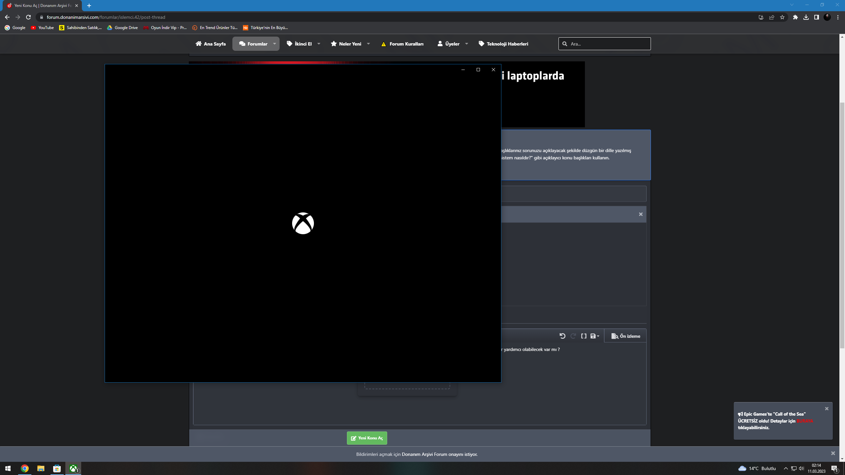Image resolution: width=845 pixels, height=475 pixels.
Task: Close the notification permission bar
Action: click(833, 453)
